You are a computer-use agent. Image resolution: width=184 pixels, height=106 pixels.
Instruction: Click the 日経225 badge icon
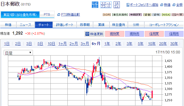point(95,5)
